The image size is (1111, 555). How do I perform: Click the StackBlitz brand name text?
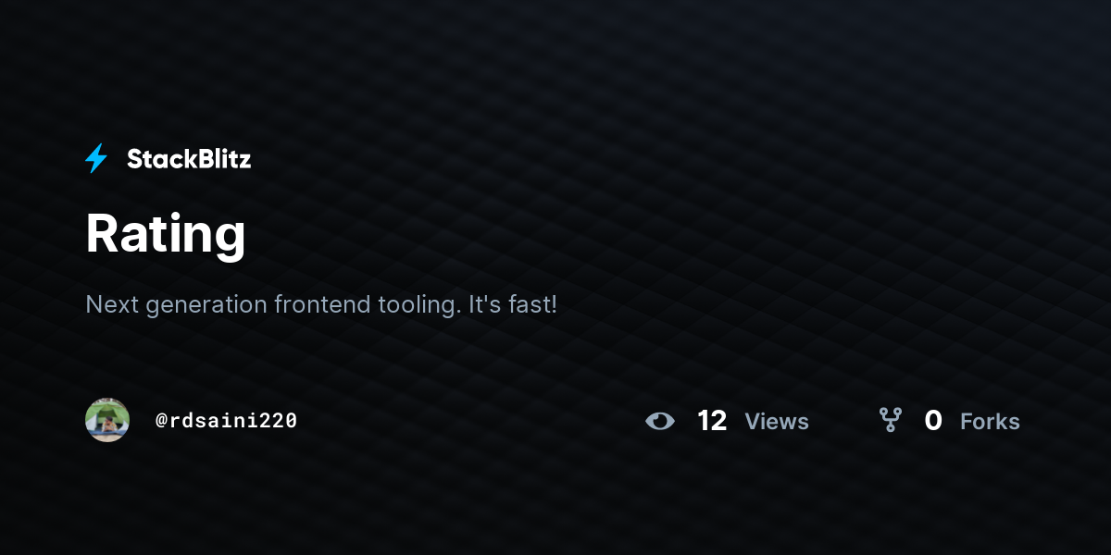(x=189, y=159)
